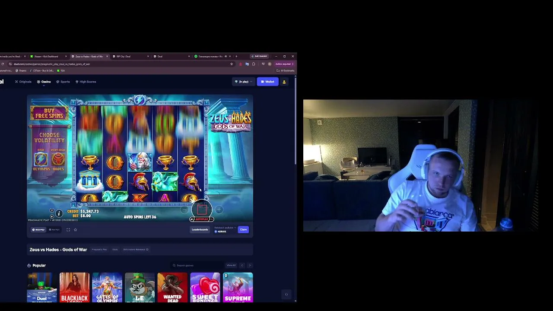This screenshot has height=311, width=553.
Task: Open the Wanted Dead game thumbnail
Action: click(172, 287)
